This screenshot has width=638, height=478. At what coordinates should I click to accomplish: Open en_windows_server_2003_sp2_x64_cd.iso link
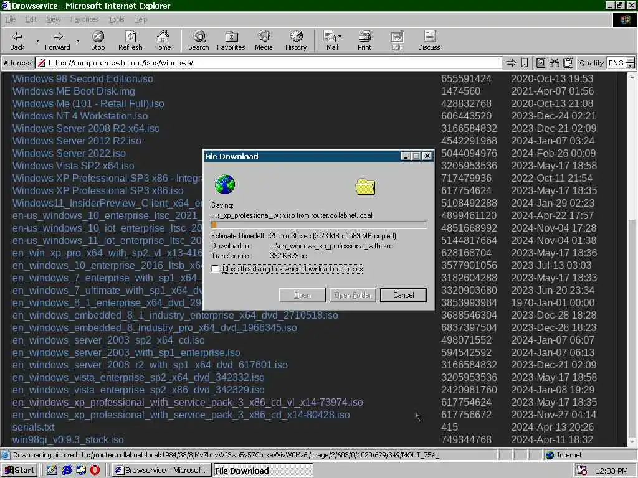pyautogui.click(x=108, y=340)
